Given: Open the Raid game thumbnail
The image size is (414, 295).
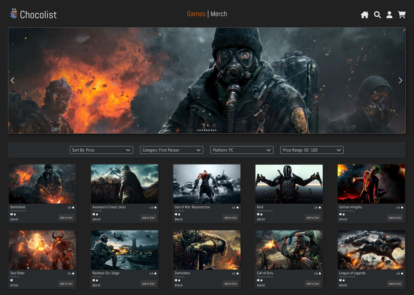Looking at the screenshot, I should tap(289, 184).
